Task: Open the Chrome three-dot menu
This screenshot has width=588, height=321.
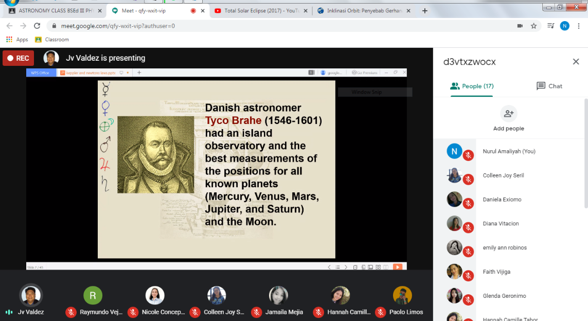Action: (x=579, y=26)
